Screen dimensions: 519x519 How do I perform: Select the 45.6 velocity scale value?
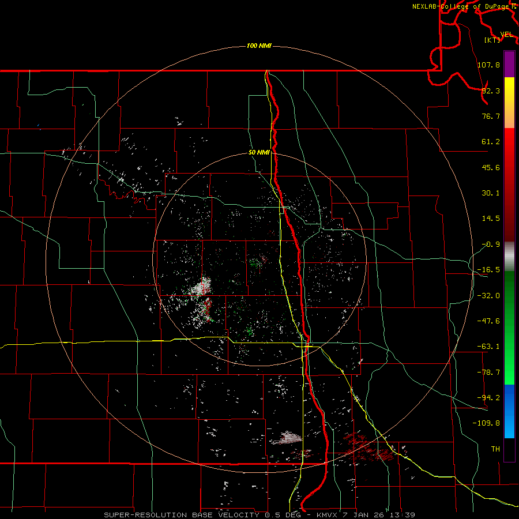pos(491,167)
